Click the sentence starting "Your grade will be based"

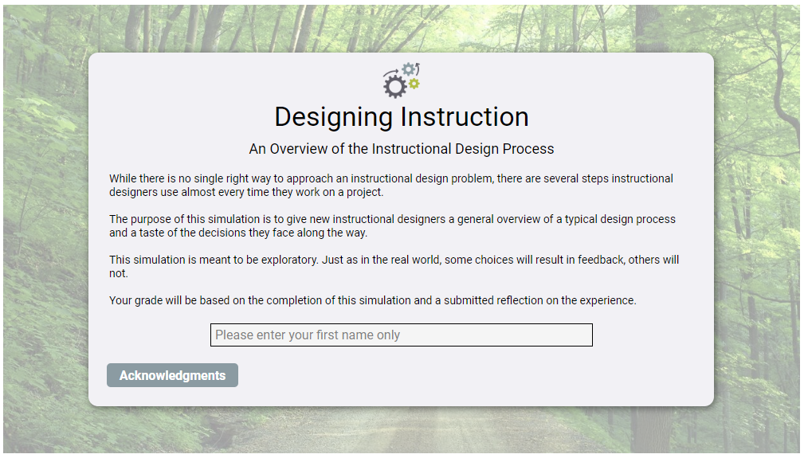372,301
